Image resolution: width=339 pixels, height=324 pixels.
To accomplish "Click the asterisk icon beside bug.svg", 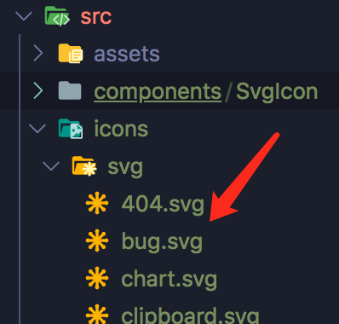I will (97, 240).
